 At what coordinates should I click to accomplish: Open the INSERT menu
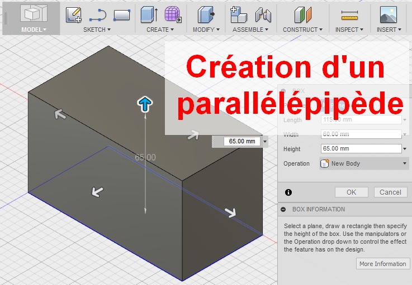click(389, 30)
